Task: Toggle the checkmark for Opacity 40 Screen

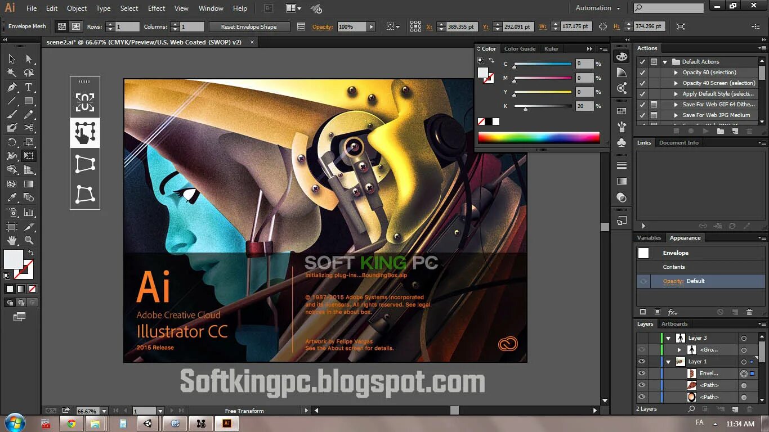Action: [x=642, y=83]
